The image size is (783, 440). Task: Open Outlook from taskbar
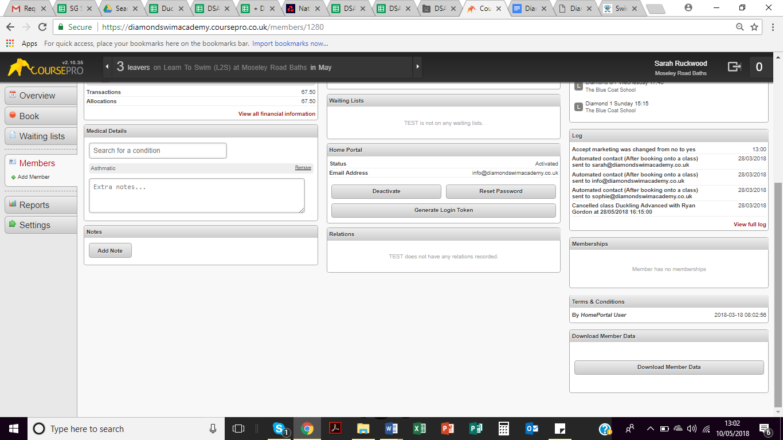[x=532, y=429]
